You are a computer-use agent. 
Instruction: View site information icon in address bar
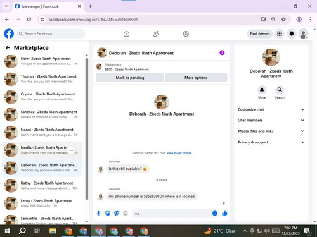tap(42, 20)
